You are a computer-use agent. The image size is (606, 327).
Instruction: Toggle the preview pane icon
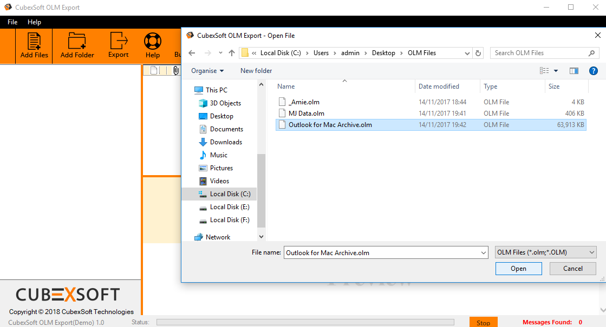574,71
